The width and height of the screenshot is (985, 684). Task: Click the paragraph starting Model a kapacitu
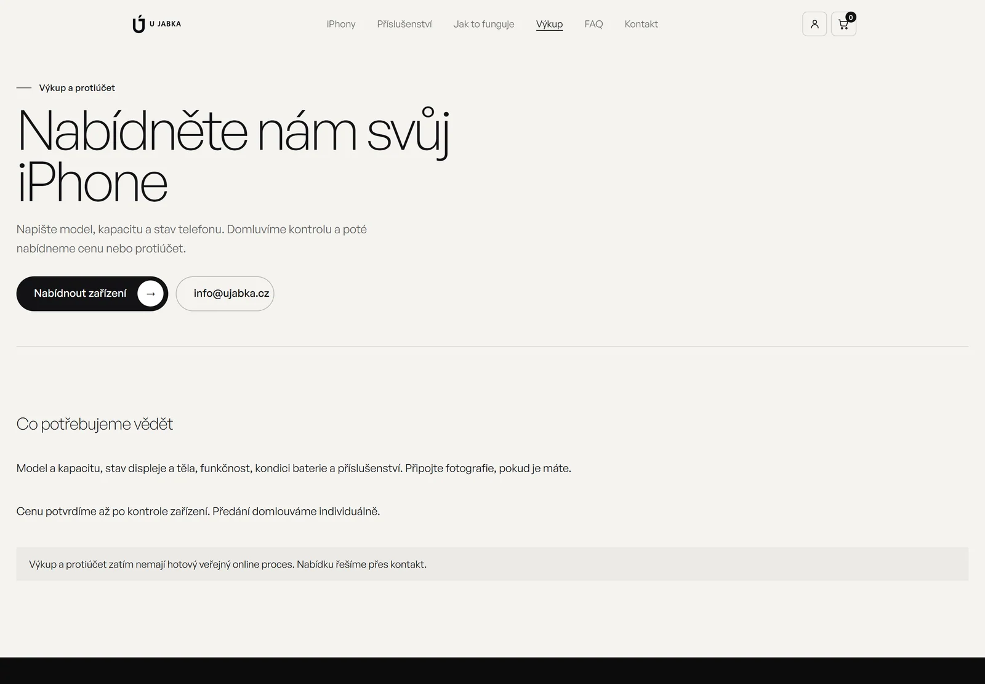tap(294, 469)
